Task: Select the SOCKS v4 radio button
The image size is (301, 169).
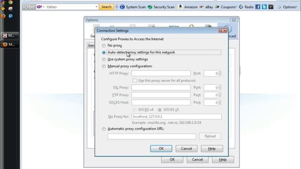Action: point(135,110)
